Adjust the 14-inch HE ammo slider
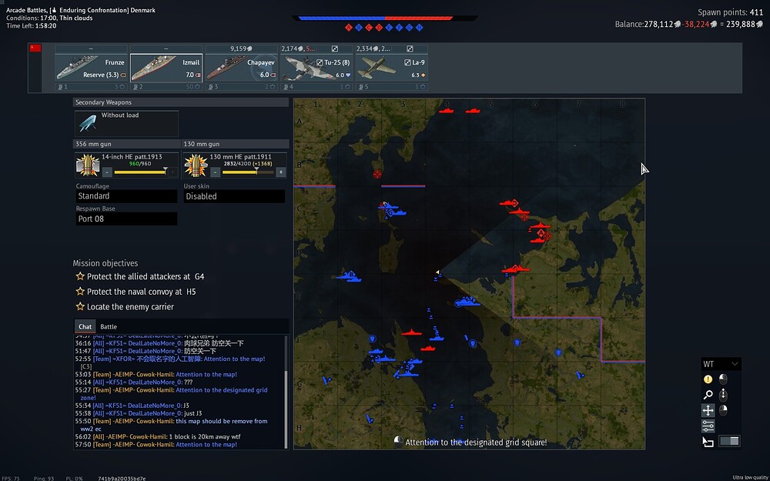The image size is (770, 481). click(x=140, y=172)
